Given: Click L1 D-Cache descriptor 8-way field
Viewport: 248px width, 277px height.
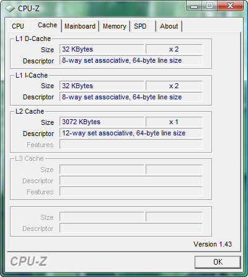Looking at the screenshot, I should [131, 60].
